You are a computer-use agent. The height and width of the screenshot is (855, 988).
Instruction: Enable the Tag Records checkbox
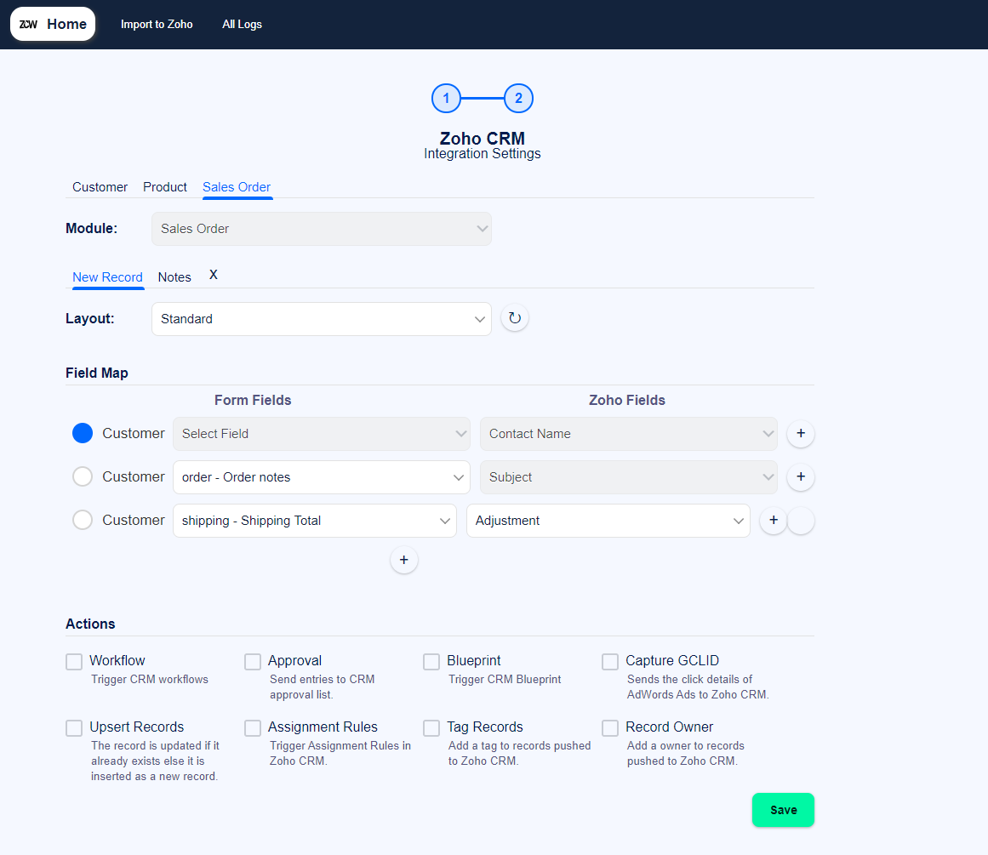click(x=431, y=728)
